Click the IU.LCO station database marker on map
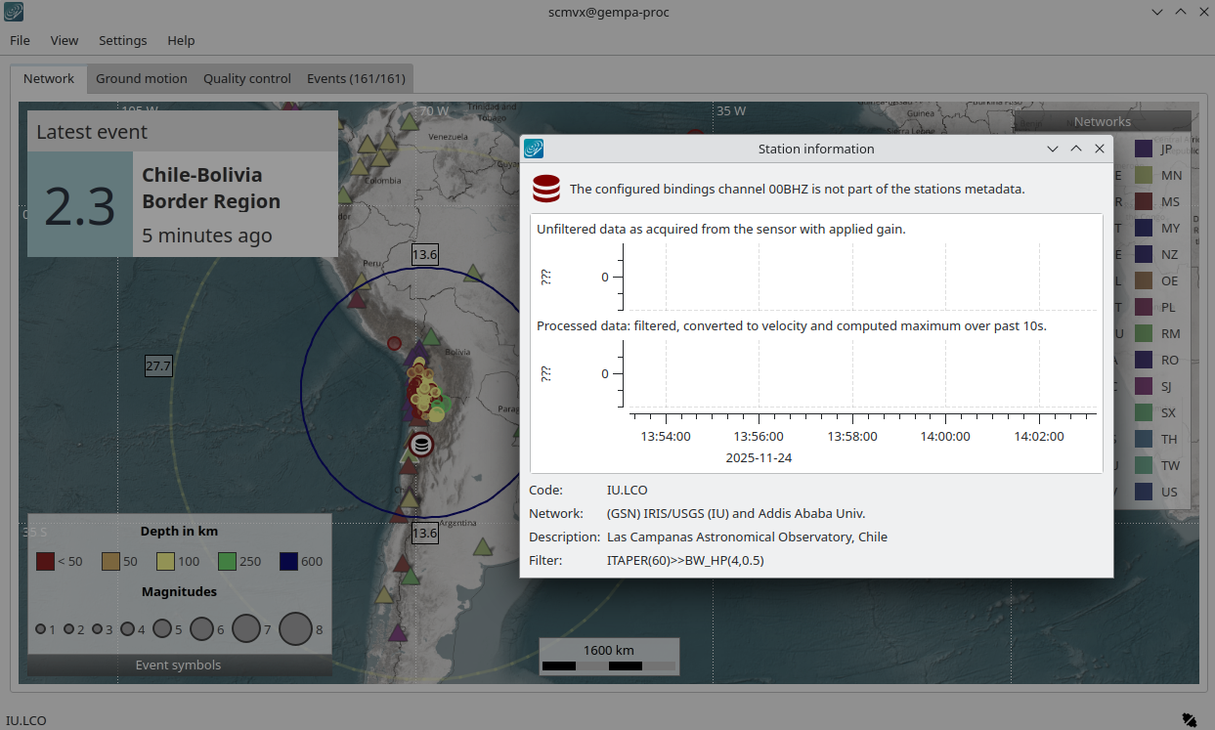 (x=421, y=445)
